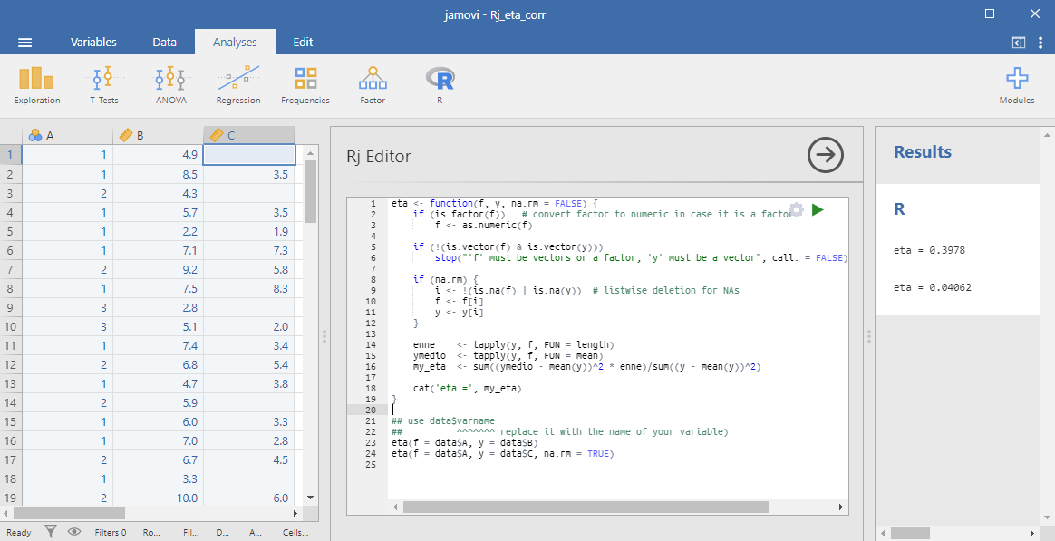This screenshot has height=541, width=1055.
Task: Open the Frequencies analyses menu
Action: point(305,85)
